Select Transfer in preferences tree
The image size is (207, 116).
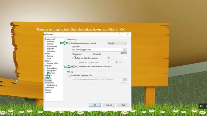click(48, 66)
